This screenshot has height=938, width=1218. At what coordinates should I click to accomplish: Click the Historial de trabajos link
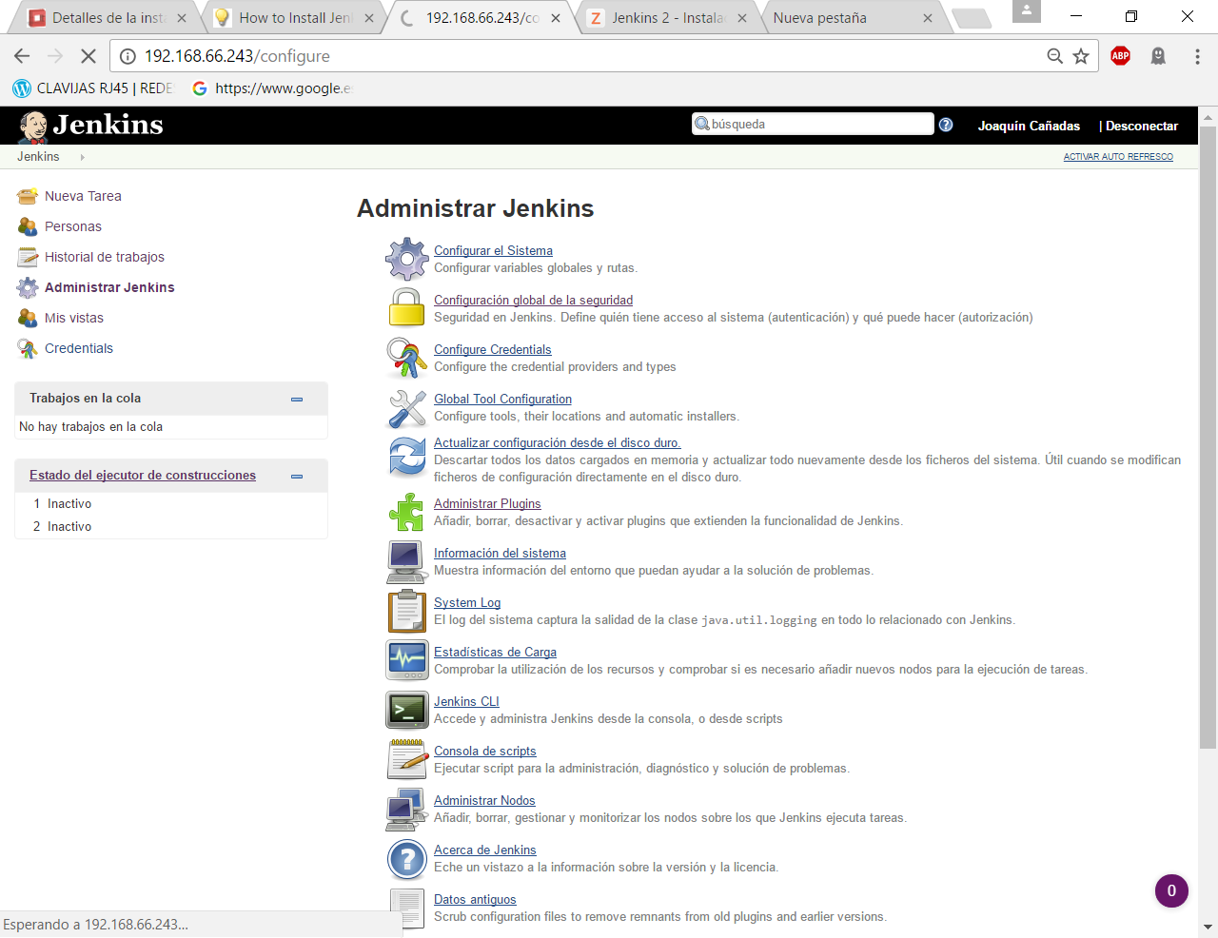(105, 257)
